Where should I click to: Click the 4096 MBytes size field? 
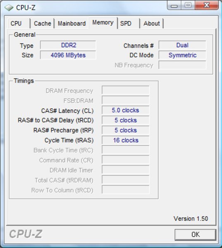coord(68,55)
